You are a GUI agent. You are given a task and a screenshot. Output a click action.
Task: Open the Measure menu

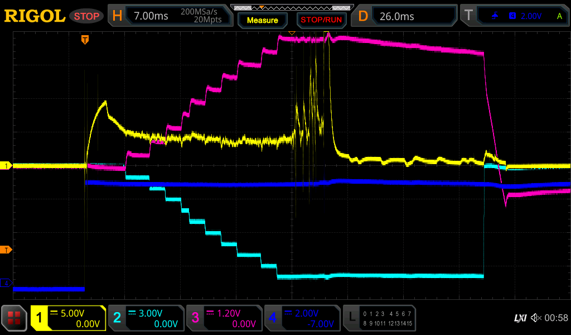tap(262, 20)
